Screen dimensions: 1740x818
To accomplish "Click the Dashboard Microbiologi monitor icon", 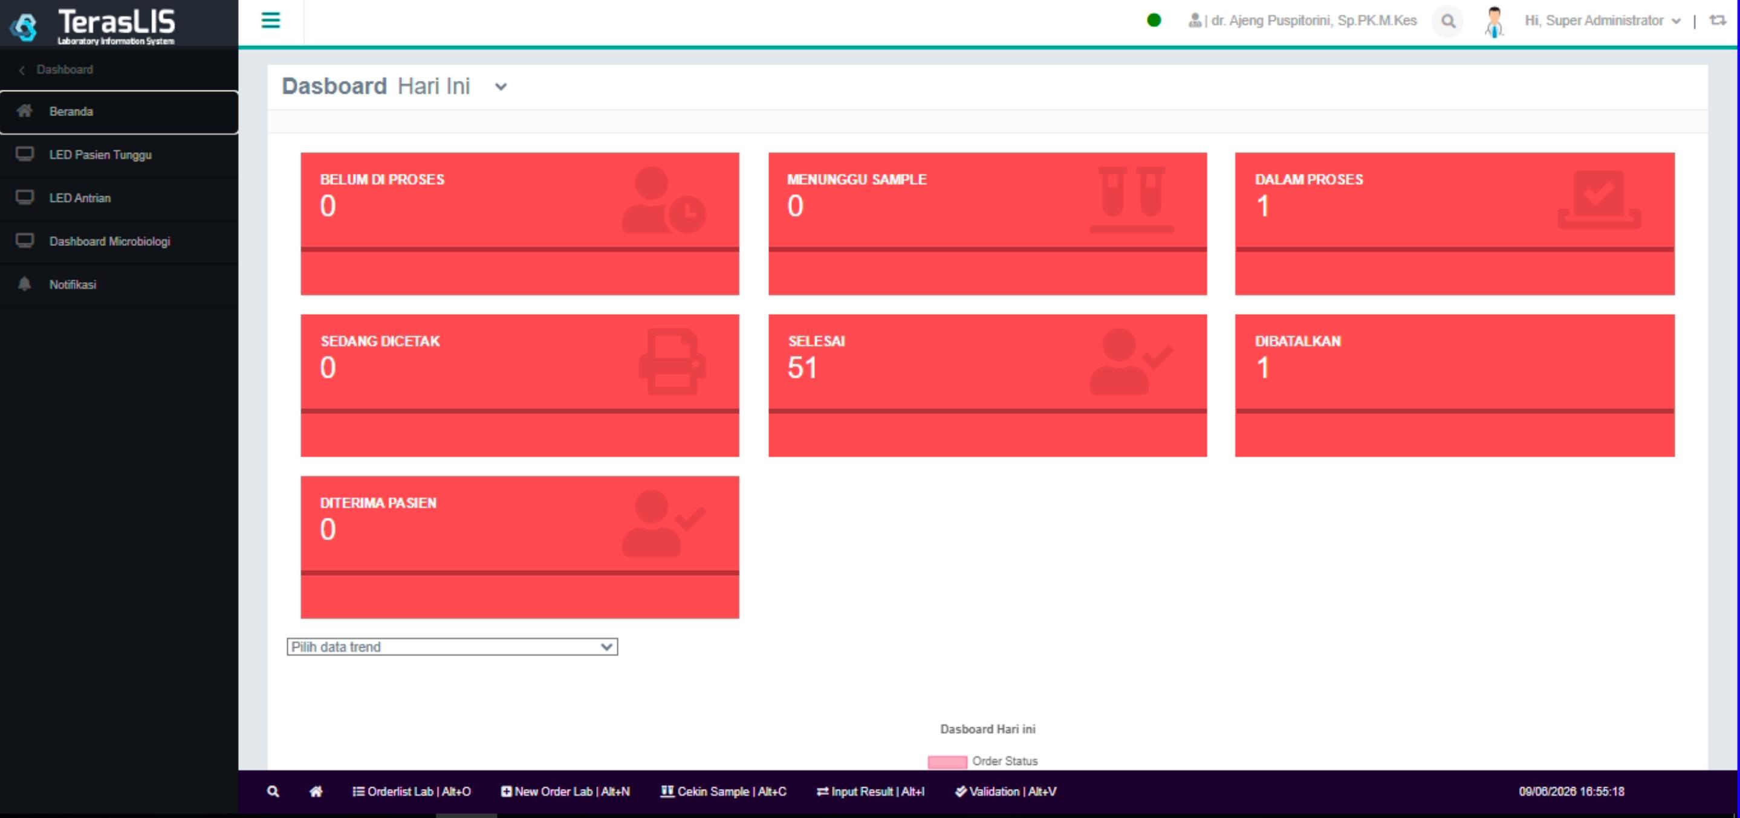I will 25,240.
